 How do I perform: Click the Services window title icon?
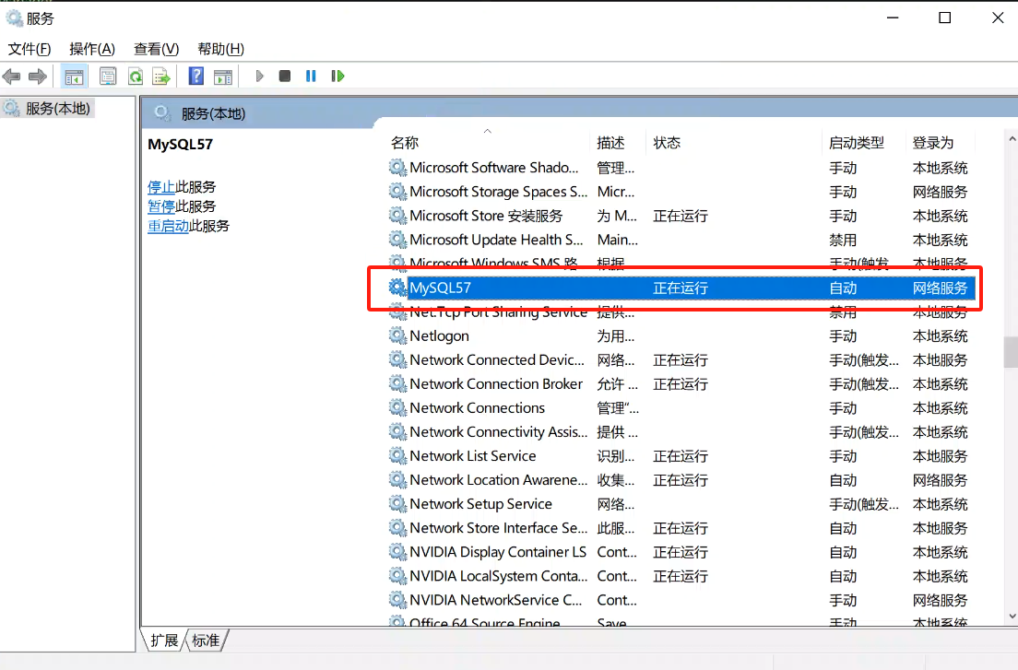click(x=14, y=18)
